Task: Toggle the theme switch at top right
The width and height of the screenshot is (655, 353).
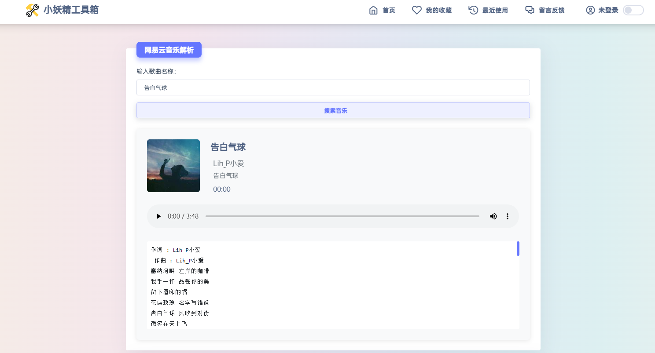Action: tap(633, 10)
